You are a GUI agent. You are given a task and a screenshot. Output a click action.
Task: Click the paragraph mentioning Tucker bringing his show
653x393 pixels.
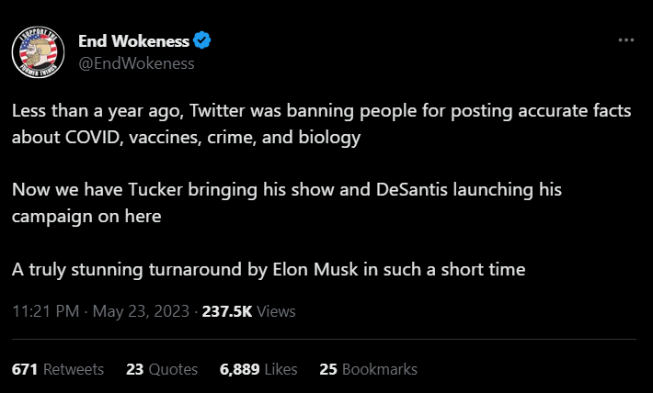[286, 203]
